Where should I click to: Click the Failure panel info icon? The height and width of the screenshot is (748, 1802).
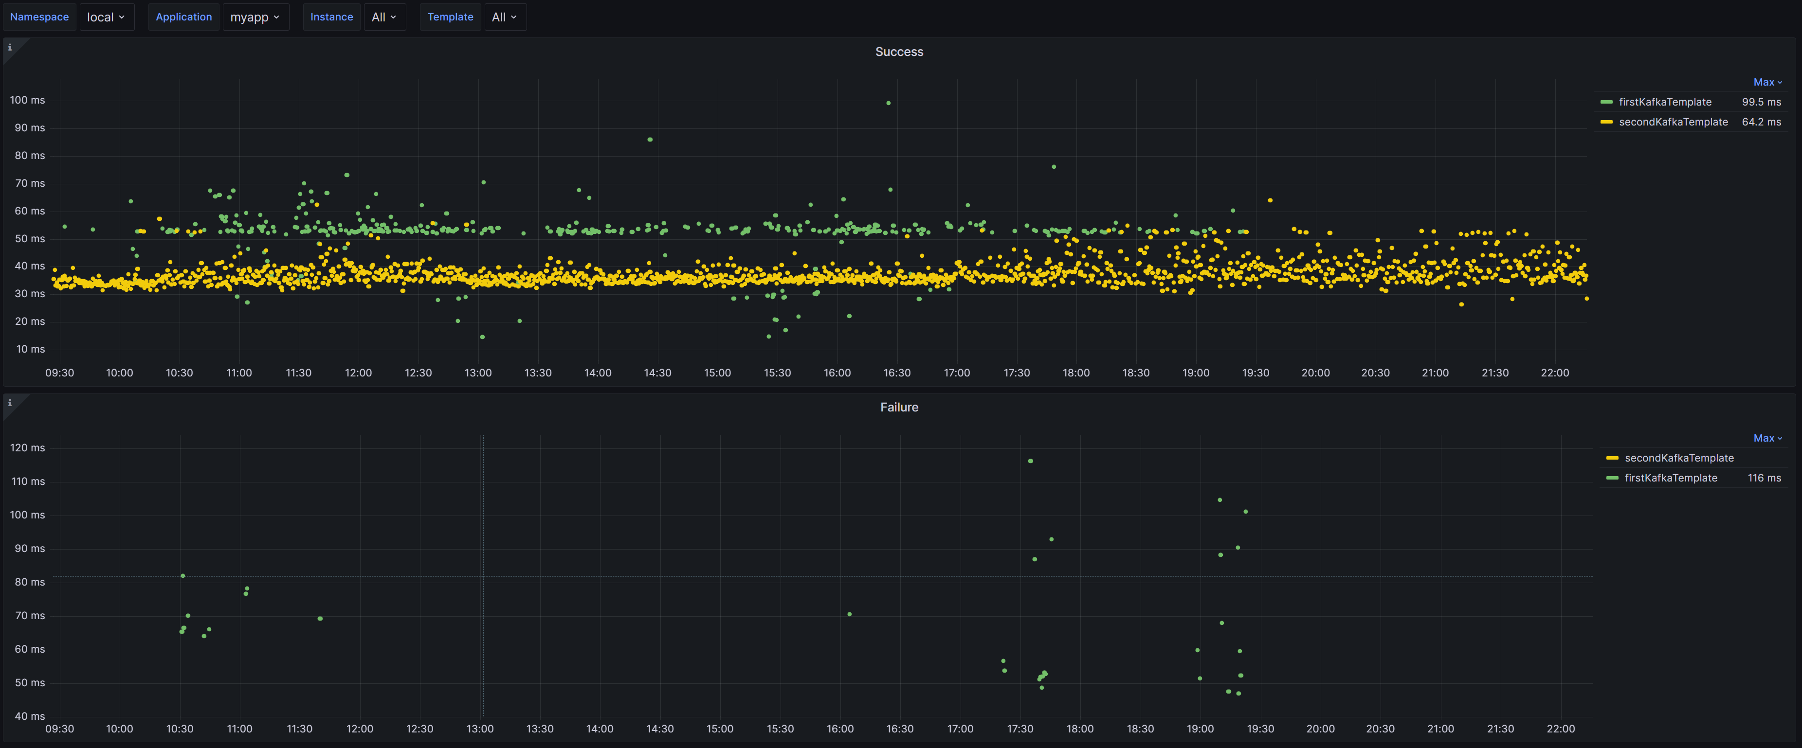[10, 403]
